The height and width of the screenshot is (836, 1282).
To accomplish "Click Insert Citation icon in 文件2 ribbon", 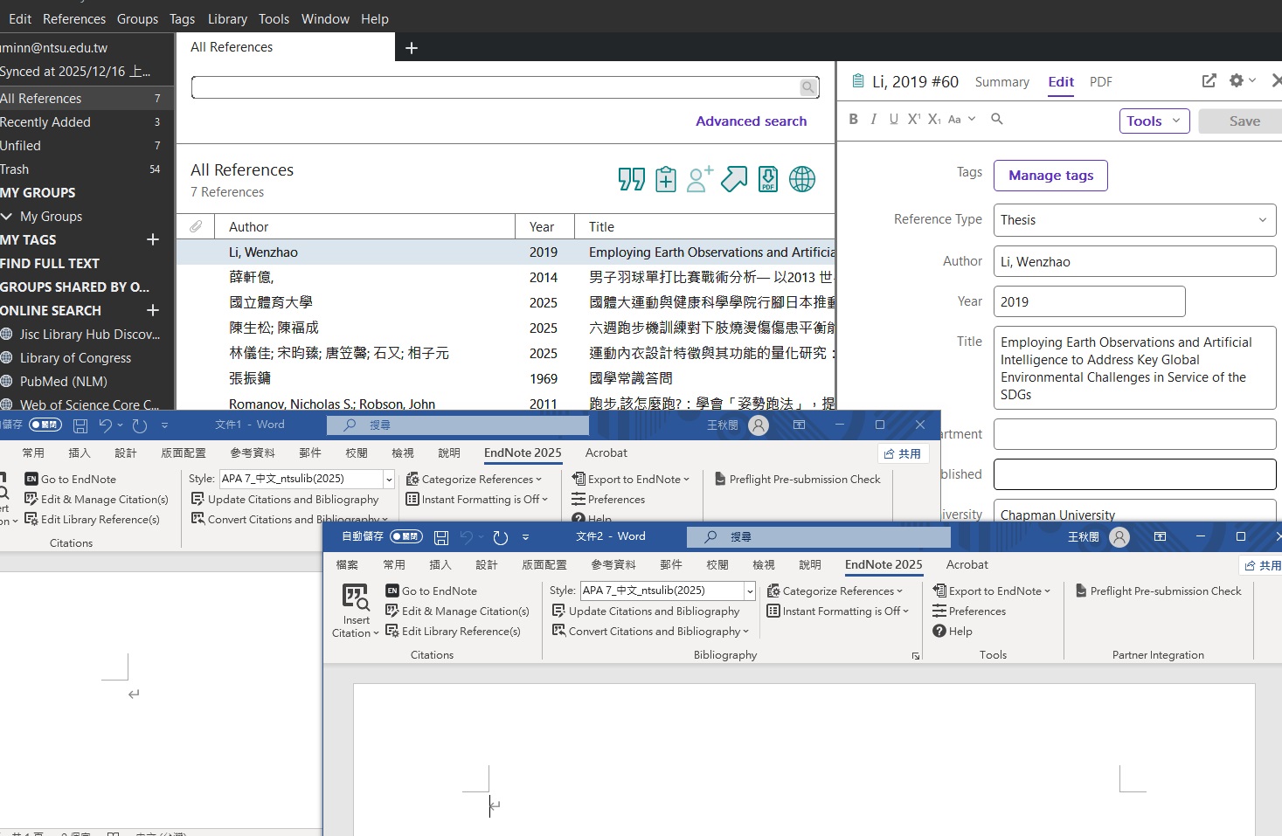I will [356, 598].
